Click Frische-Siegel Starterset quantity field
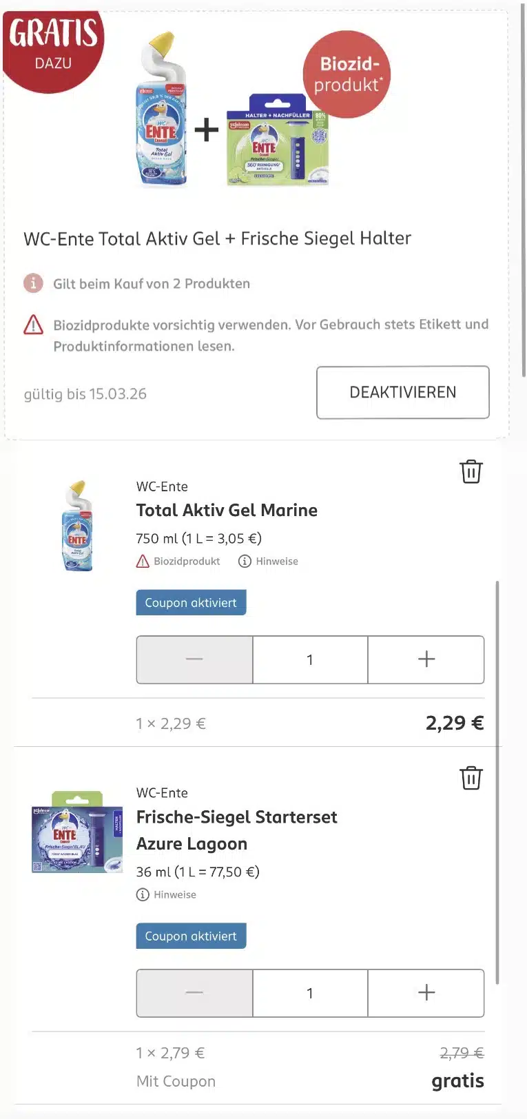The height and width of the screenshot is (1119, 527). (310, 993)
